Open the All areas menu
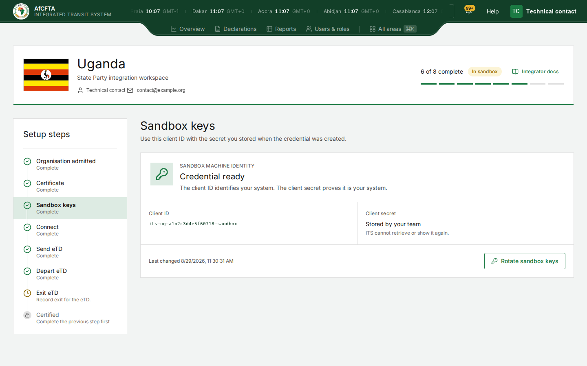Screen dimensions: 587x366 393,29
